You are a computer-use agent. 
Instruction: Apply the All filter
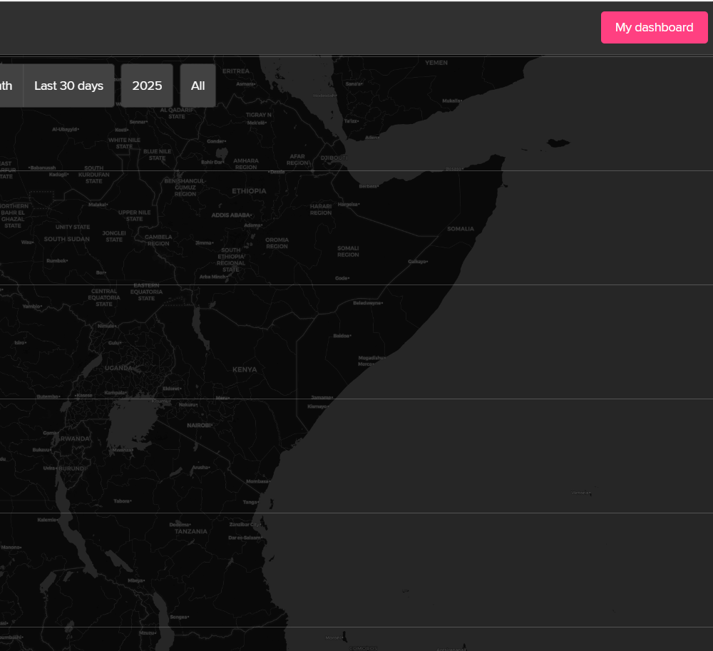tap(198, 86)
